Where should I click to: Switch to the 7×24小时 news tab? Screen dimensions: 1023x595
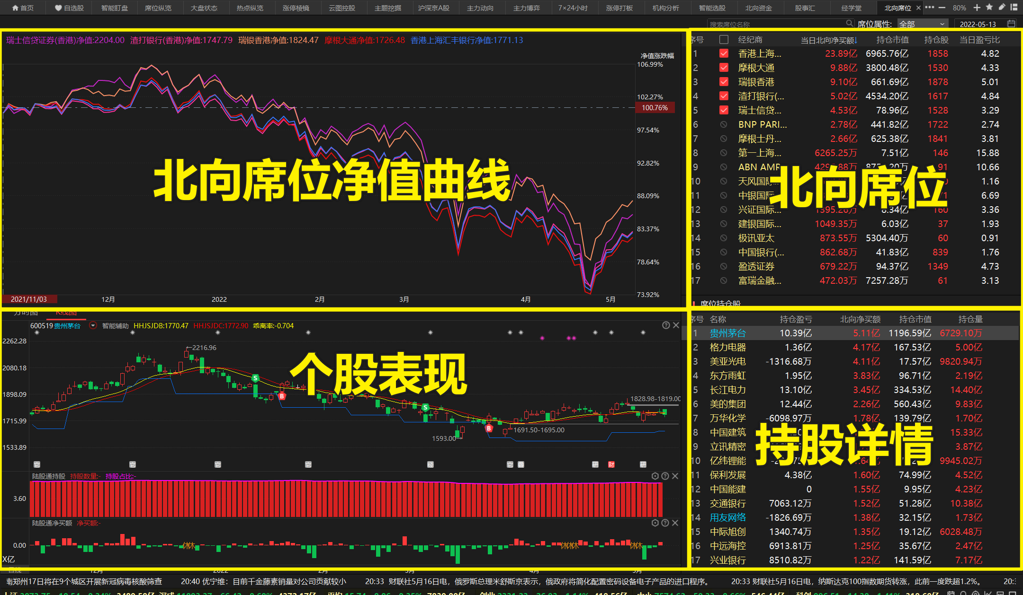[573, 8]
